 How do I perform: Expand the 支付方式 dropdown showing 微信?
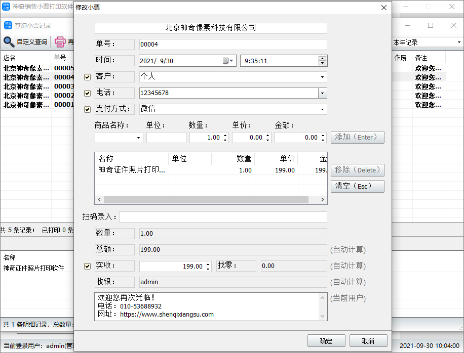click(x=322, y=109)
